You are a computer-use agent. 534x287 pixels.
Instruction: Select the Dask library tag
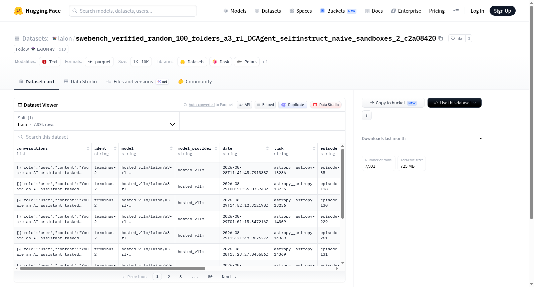221,62
